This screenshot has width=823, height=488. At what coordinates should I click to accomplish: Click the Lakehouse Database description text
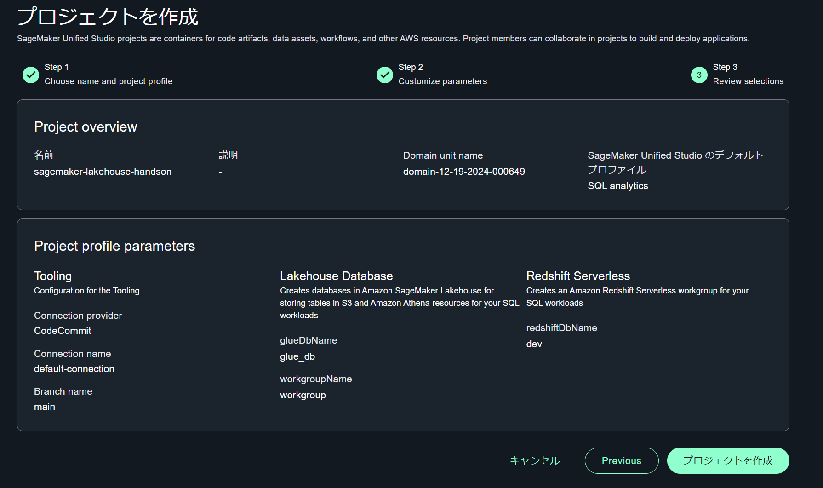coord(400,303)
